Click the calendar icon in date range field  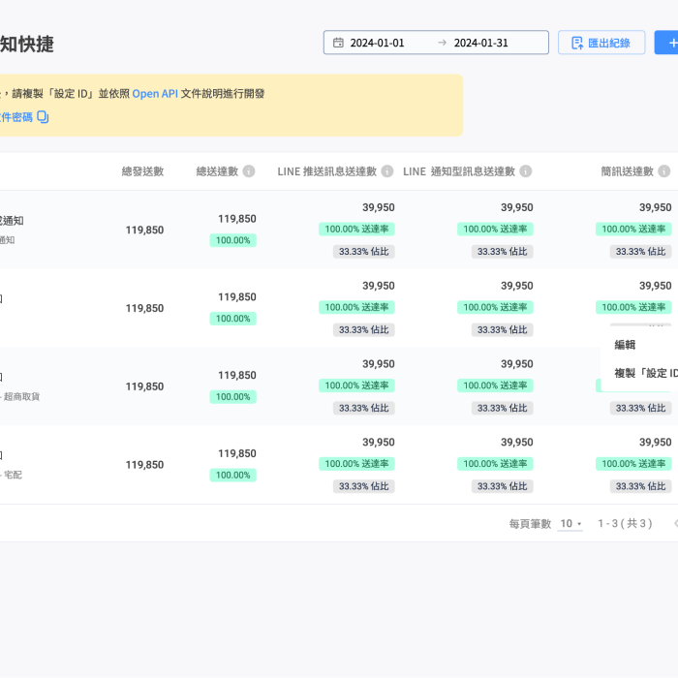[x=338, y=43]
